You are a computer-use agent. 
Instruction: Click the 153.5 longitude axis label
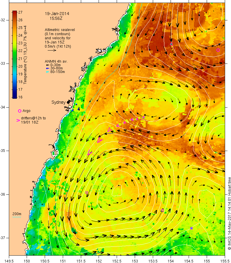click(x=153, y=261)
